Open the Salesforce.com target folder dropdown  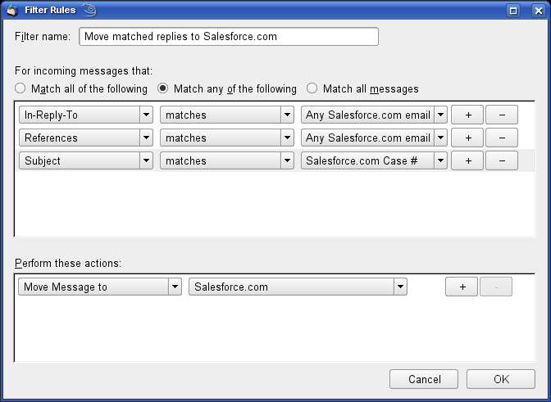[x=298, y=287]
